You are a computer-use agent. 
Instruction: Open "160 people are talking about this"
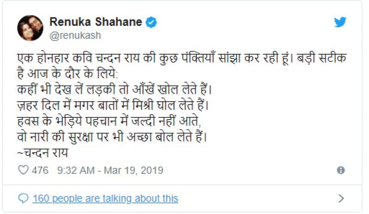click(x=105, y=198)
